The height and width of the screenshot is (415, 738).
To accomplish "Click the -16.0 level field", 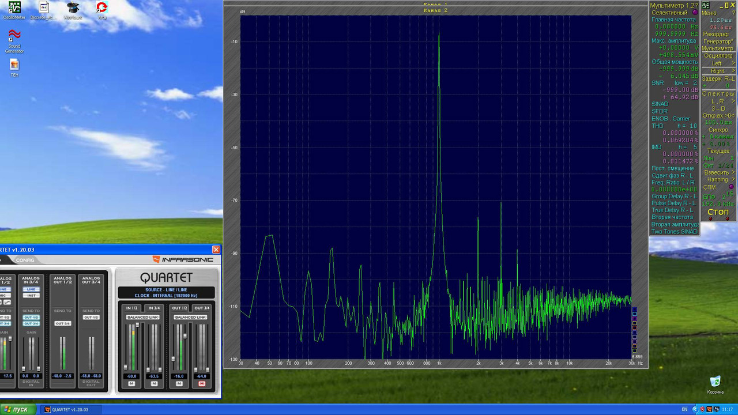I will (179, 376).
